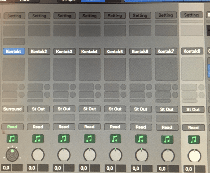Open the Kontak8 instrument slot
The width and height of the screenshot is (210, 173).
192,51
